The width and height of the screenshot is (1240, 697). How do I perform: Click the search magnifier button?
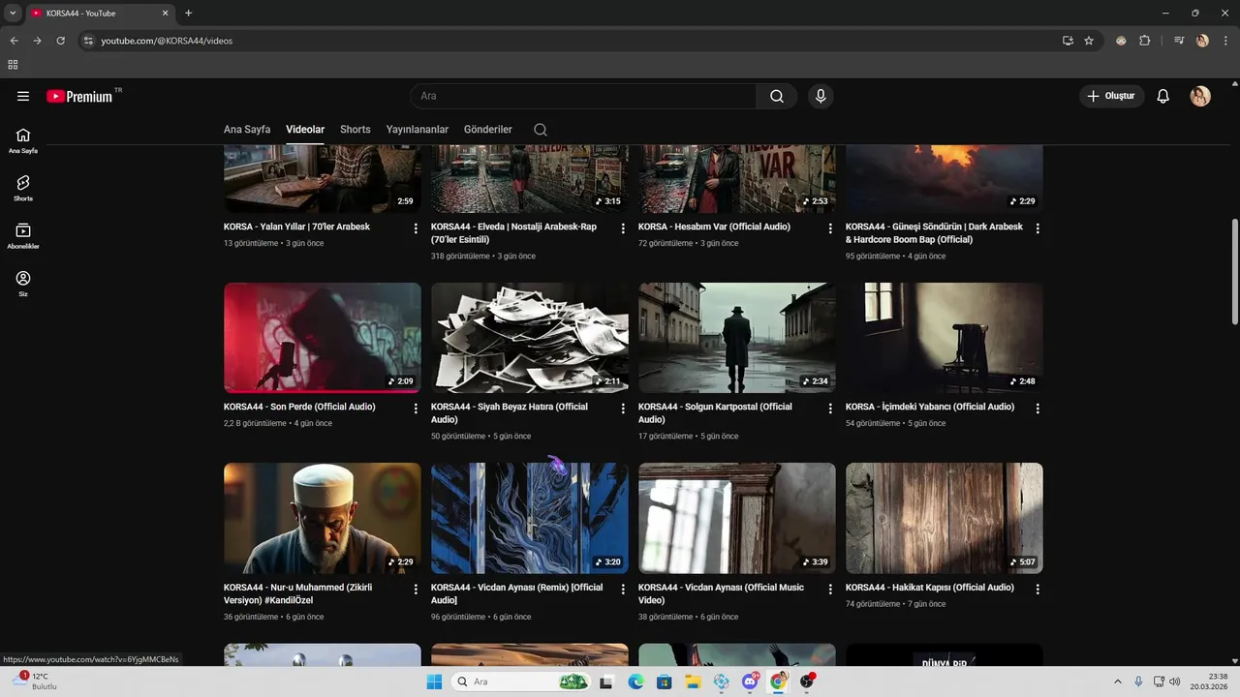pos(777,96)
